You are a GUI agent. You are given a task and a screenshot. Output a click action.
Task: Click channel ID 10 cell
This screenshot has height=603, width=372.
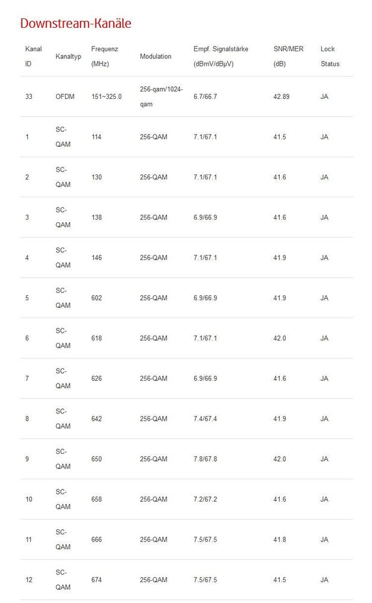tap(29, 499)
